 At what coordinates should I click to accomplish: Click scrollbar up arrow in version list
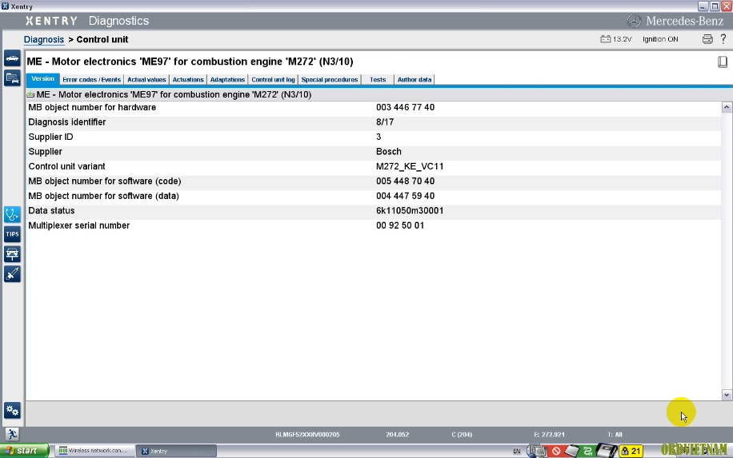coord(727,107)
